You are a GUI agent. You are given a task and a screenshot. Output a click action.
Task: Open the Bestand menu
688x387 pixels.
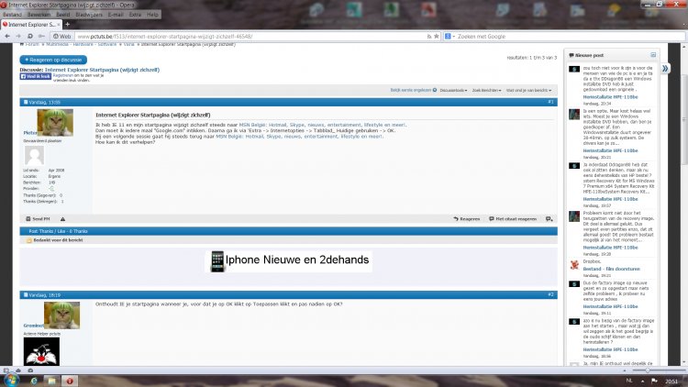(x=12, y=15)
